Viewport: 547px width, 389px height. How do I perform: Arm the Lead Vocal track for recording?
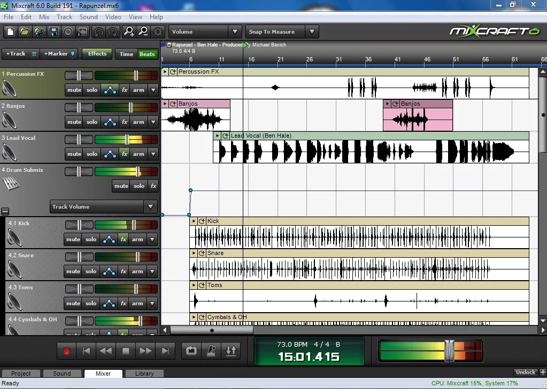[138, 154]
